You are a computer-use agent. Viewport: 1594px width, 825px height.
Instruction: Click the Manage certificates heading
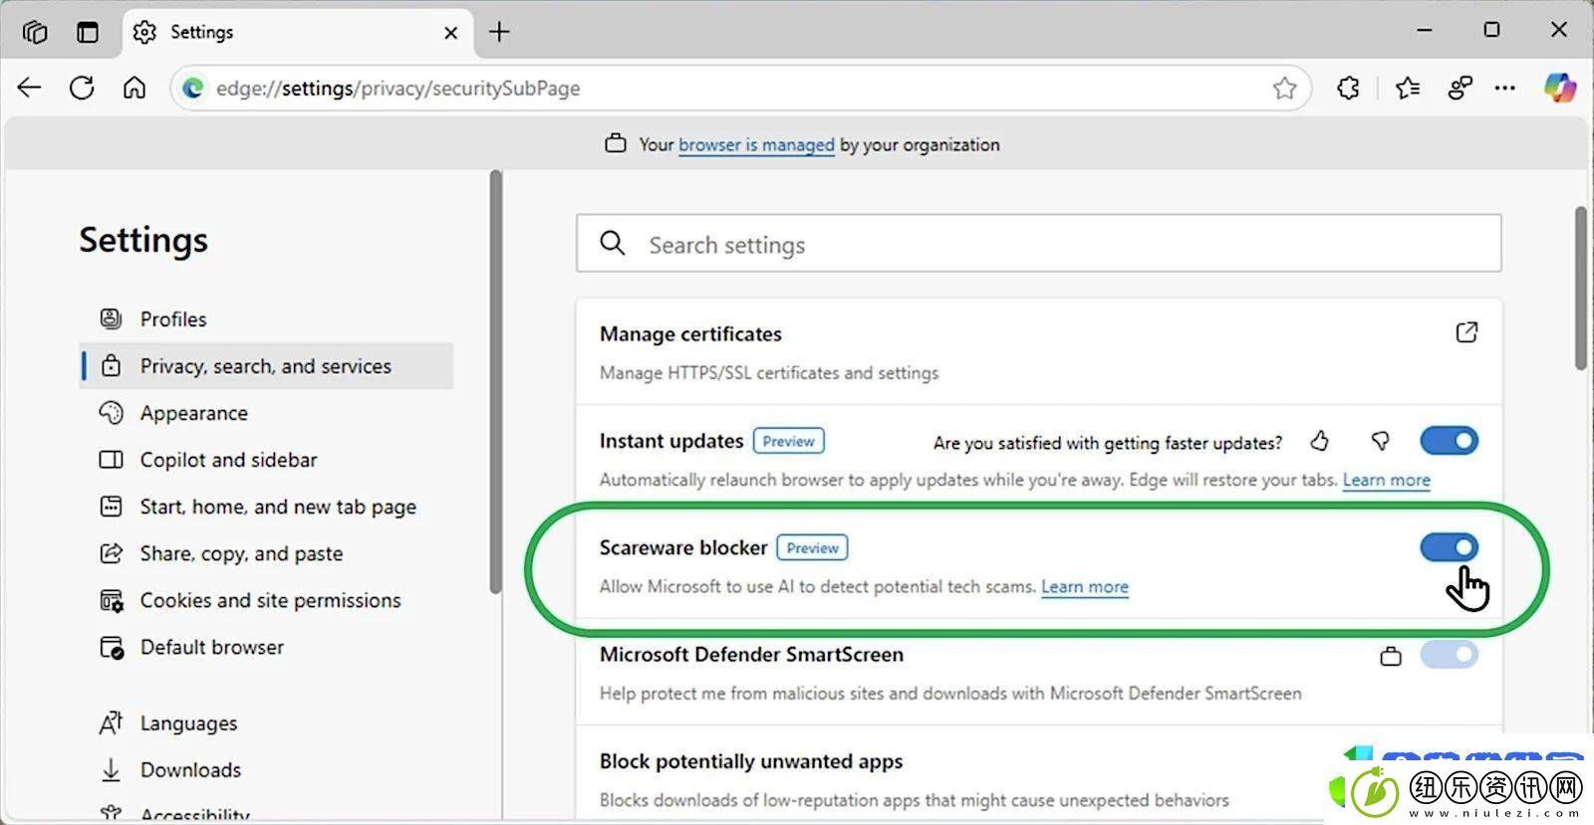[690, 334]
